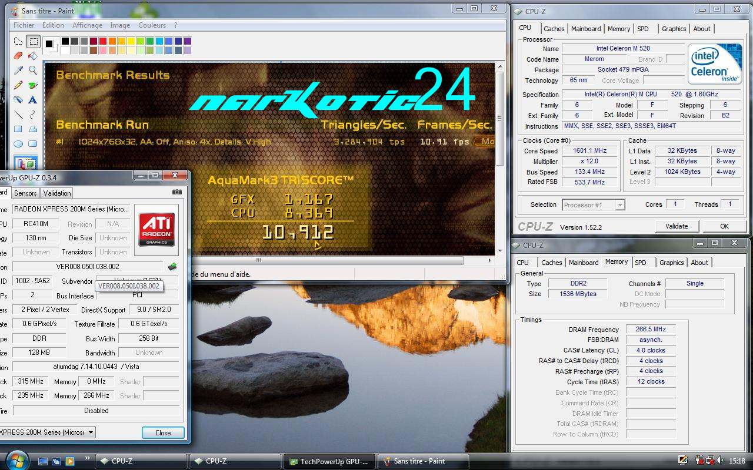Viewport: 753px width, 470px height.
Task: Click the media player quick launch icon
Action: [x=69, y=461]
